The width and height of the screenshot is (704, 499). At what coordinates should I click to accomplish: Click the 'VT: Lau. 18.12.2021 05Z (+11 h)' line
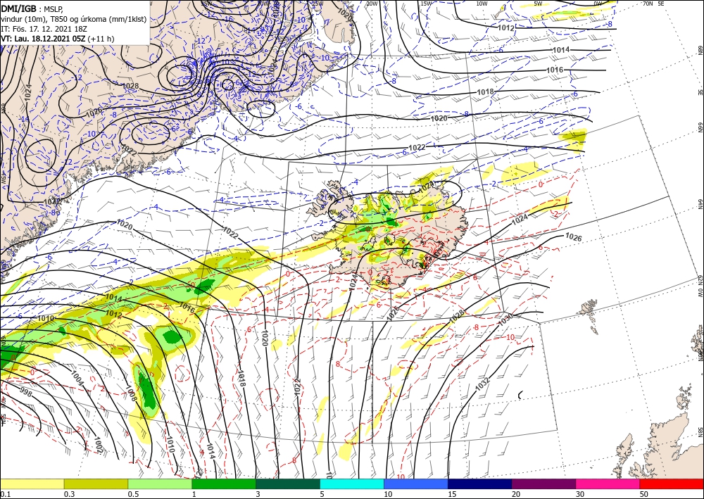[58, 39]
